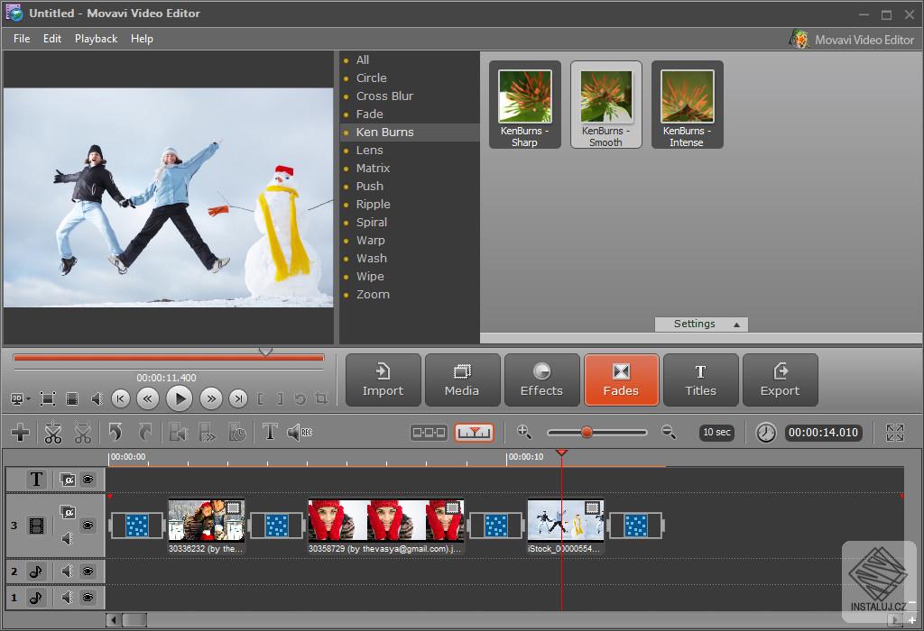Select the KenBurns - Intense thumbnail
The width and height of the screenshot is (924, 631).
(x=687, y=105)
